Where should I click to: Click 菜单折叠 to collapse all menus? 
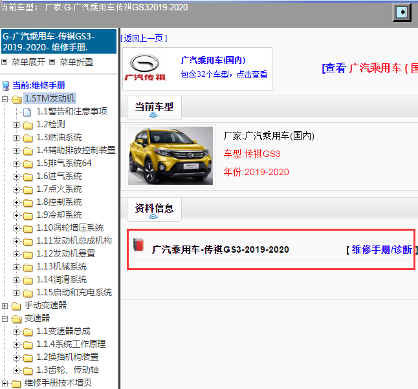(x=76, y=62)
